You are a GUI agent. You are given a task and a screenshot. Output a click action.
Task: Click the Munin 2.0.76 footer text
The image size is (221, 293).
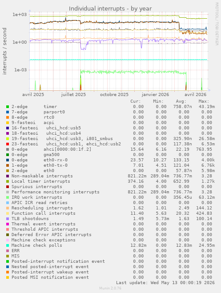point(110,288)
